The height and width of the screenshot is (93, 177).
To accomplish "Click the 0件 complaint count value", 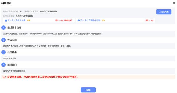I will pyautogui.click(x=29, y=20).
